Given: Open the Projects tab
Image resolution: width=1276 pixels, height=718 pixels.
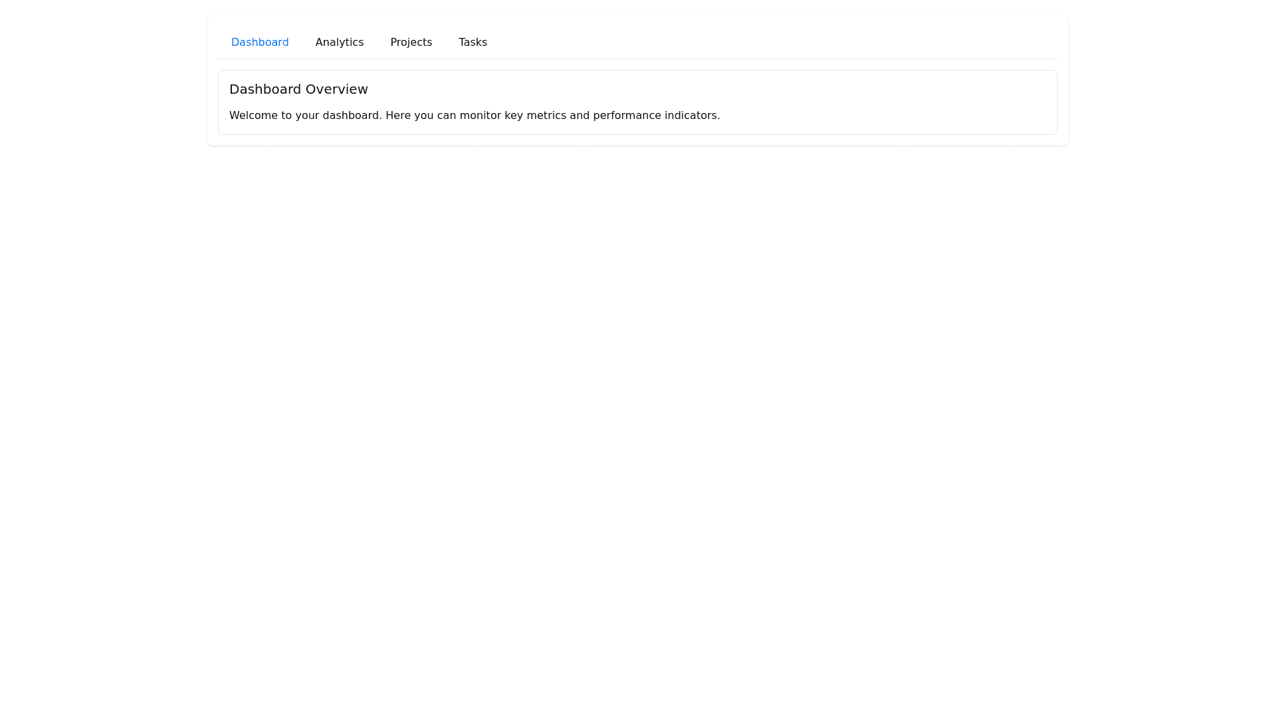Looking at the screenshot, I should pos(411,43).
